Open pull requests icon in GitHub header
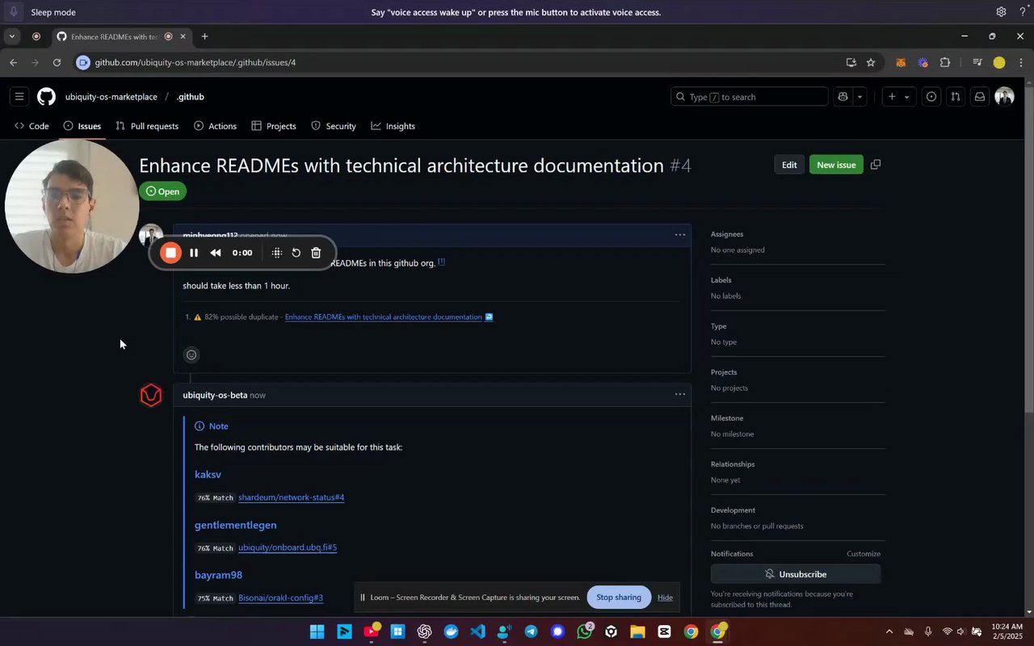The image size is (1034, 646). tap(956, 97)
